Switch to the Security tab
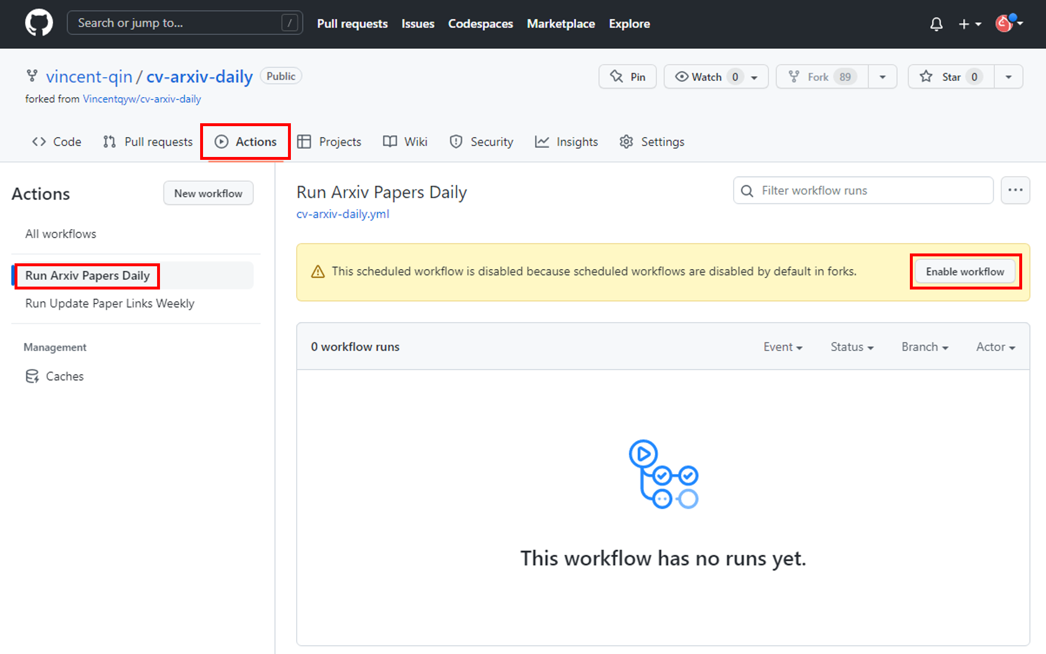The image size is (1046, 654). coord(481,142)
